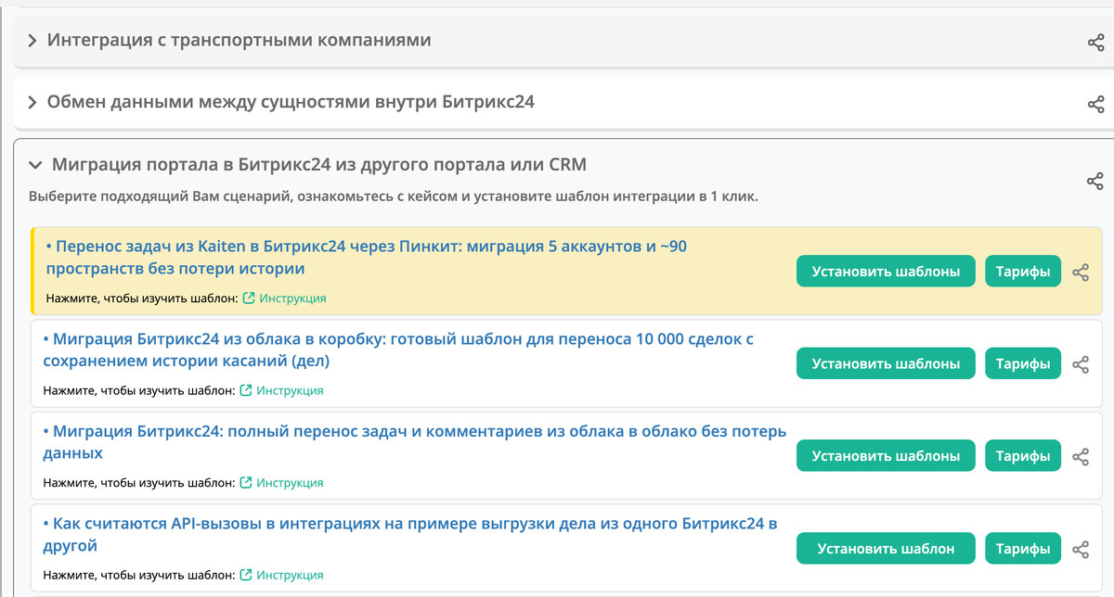Click the external link icon in the задач и комментариев row
The image size is (1114, 597).
click(246, 482)
